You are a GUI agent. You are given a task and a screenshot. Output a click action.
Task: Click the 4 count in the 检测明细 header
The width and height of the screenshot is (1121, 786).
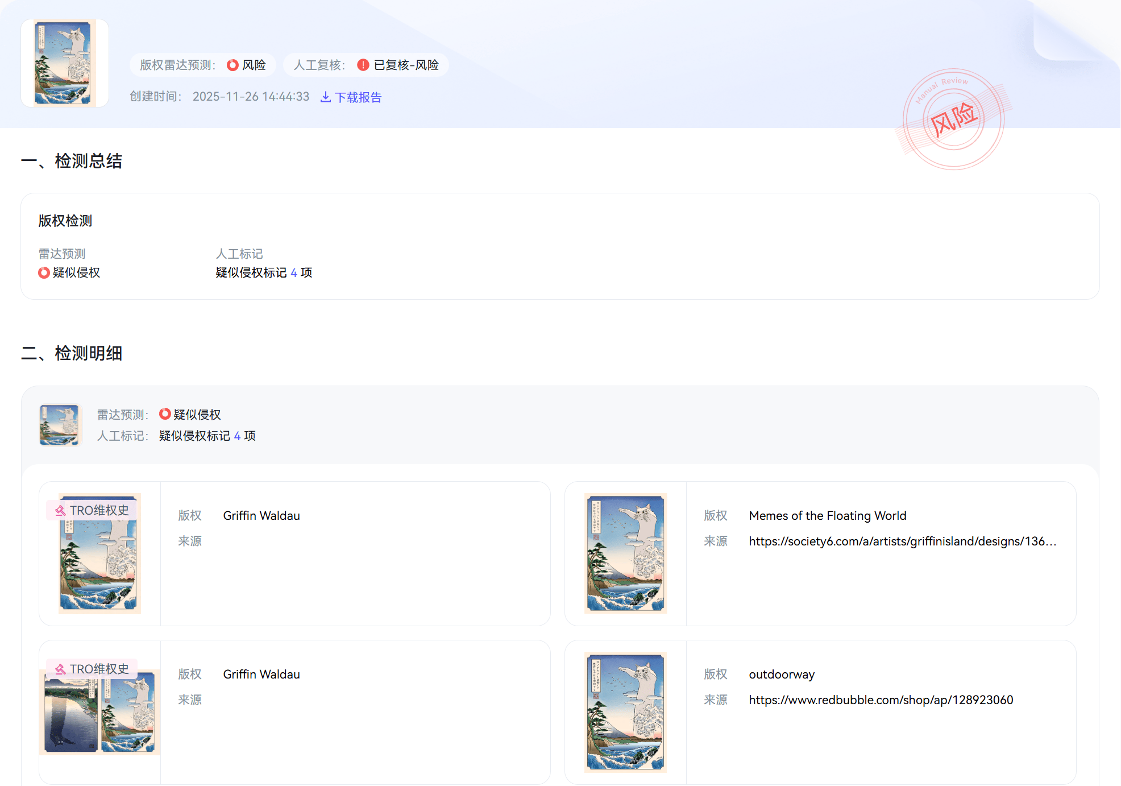pyautogui.click(x=237, y=436)
